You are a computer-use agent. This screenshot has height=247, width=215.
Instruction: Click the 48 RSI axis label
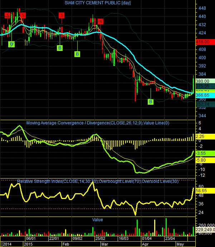pyautogui.click(x=201, y=195)
